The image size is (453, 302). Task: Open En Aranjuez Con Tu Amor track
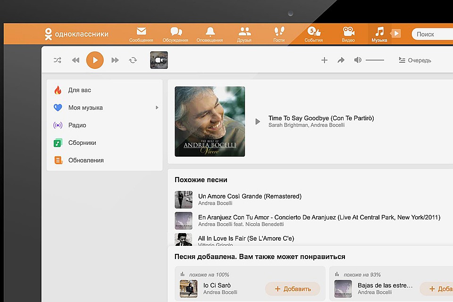(x=319, y=218)
